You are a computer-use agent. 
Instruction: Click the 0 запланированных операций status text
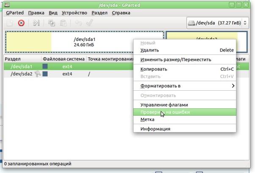38,164
